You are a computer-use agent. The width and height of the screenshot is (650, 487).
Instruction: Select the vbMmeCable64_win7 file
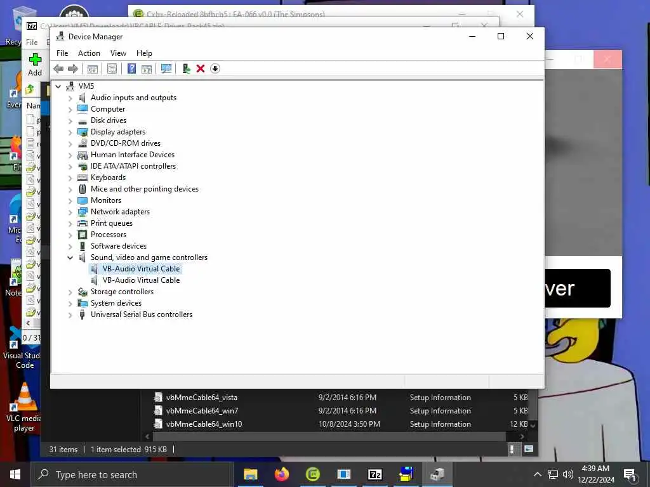[x=202, y=411]
